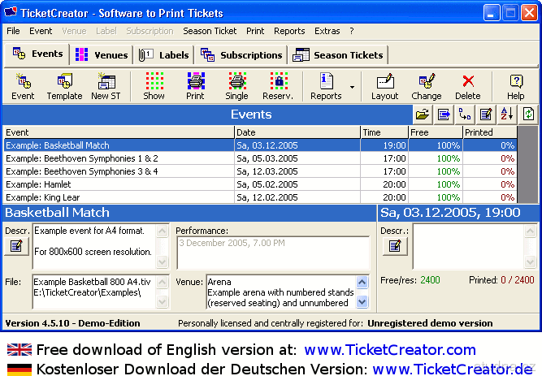The image size is (542, 376).
Task: Delete the selected event
Action: point(467,85)
